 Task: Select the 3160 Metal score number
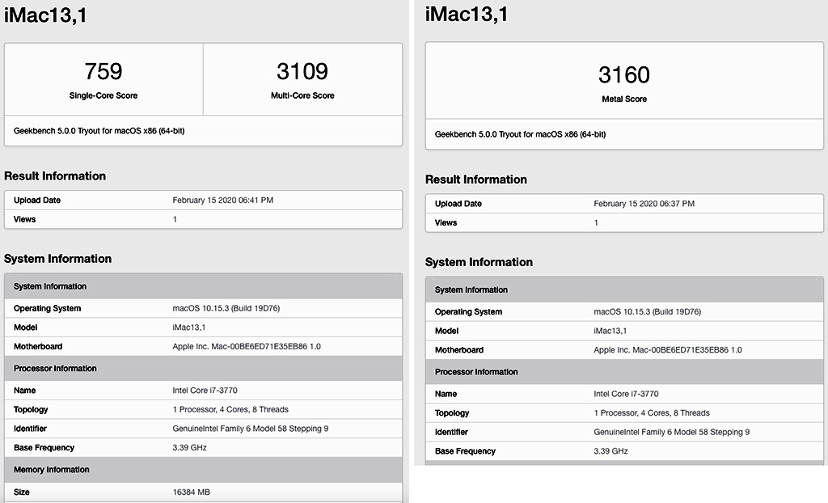(x=624, y=74)
